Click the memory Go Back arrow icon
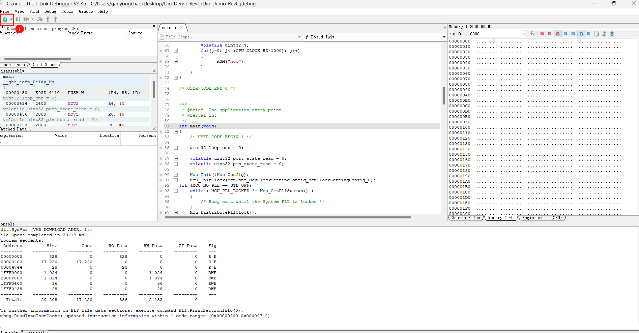Screen dimensions: 639x333 pyautogui.click(x=532, y=34)
